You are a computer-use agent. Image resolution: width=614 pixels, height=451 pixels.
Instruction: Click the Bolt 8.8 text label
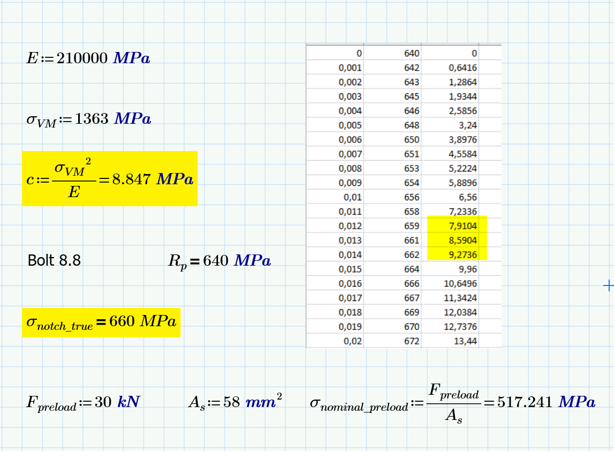tap(54, 261)
